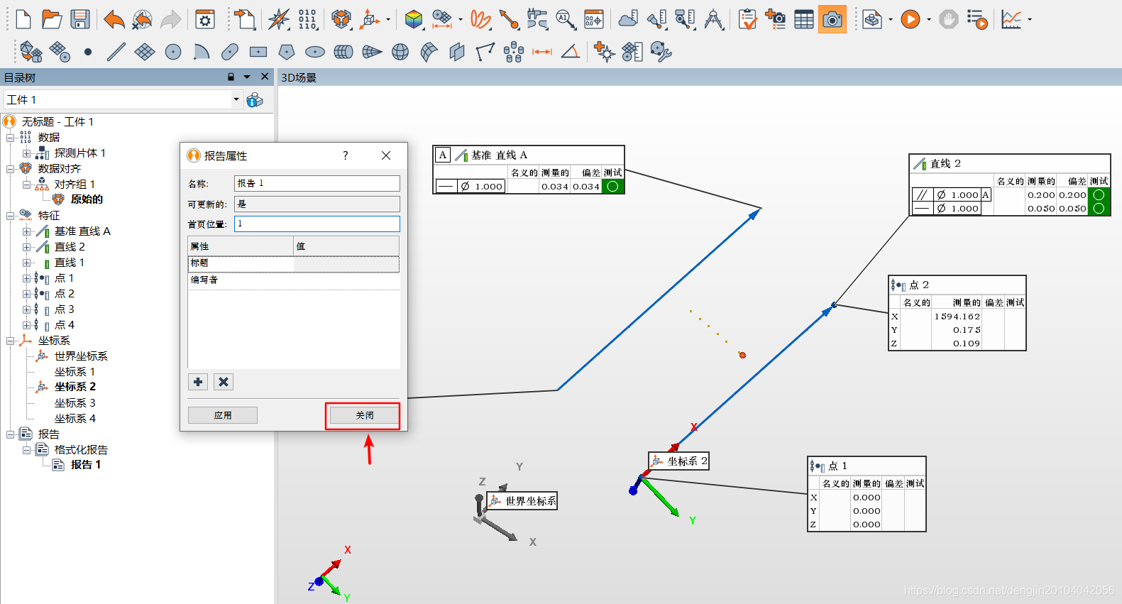
Task: Click the cloud scan measurement icon
Action: (628, 19)
